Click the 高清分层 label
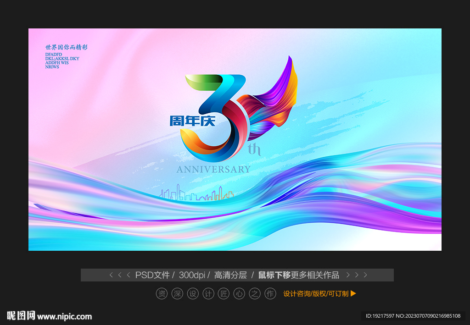This screenshot has height=325, width=470. pyautogui.click(x=230, y=275)
